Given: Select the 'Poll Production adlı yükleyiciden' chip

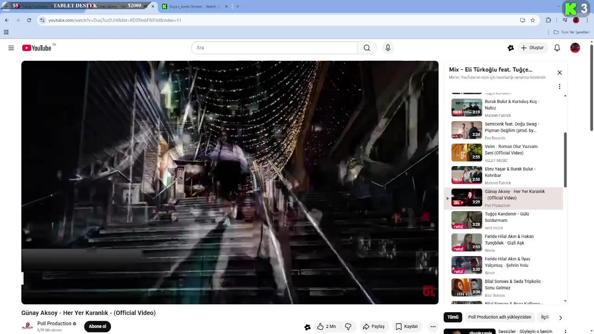Looking at the screenshot, I should click(499, 317).
